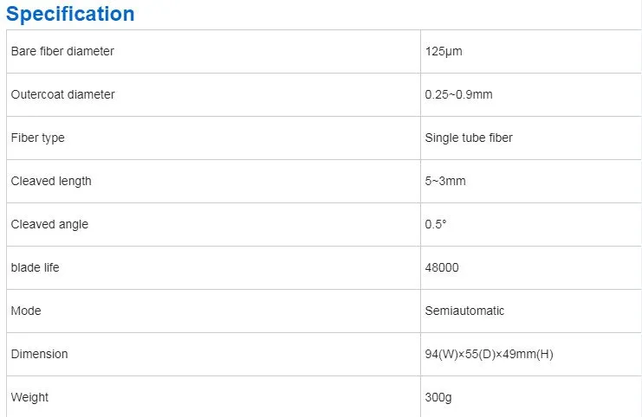The image size is (642, 417).
Task: Select the Dimension row label
Action: 39,354
